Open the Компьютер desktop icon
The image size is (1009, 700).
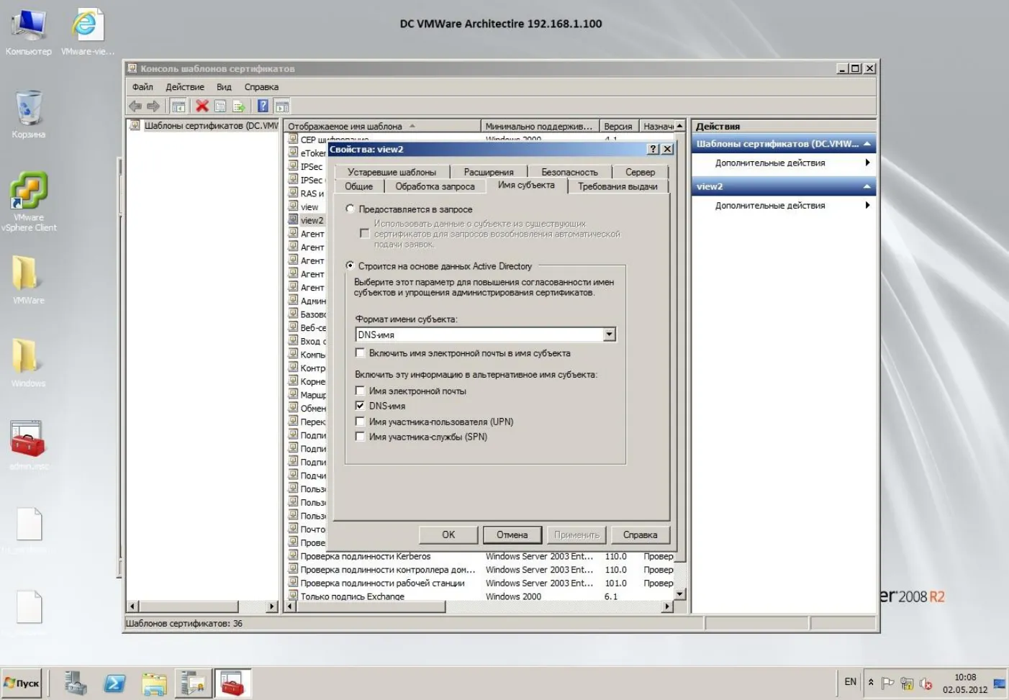coord(29,32)
